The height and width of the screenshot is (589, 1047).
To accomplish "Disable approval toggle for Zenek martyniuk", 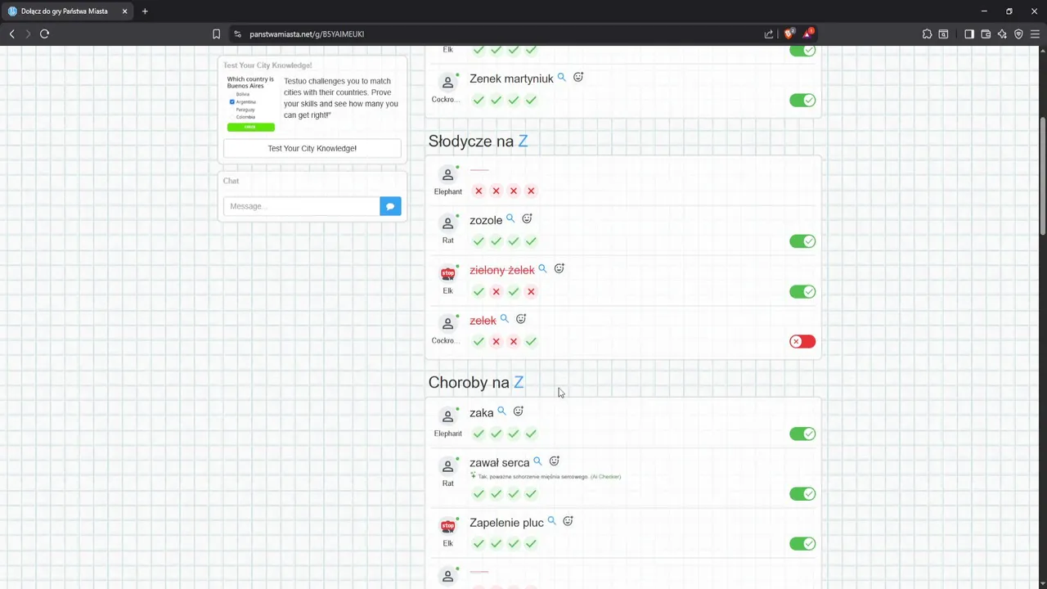I will [x=802, y=101].
